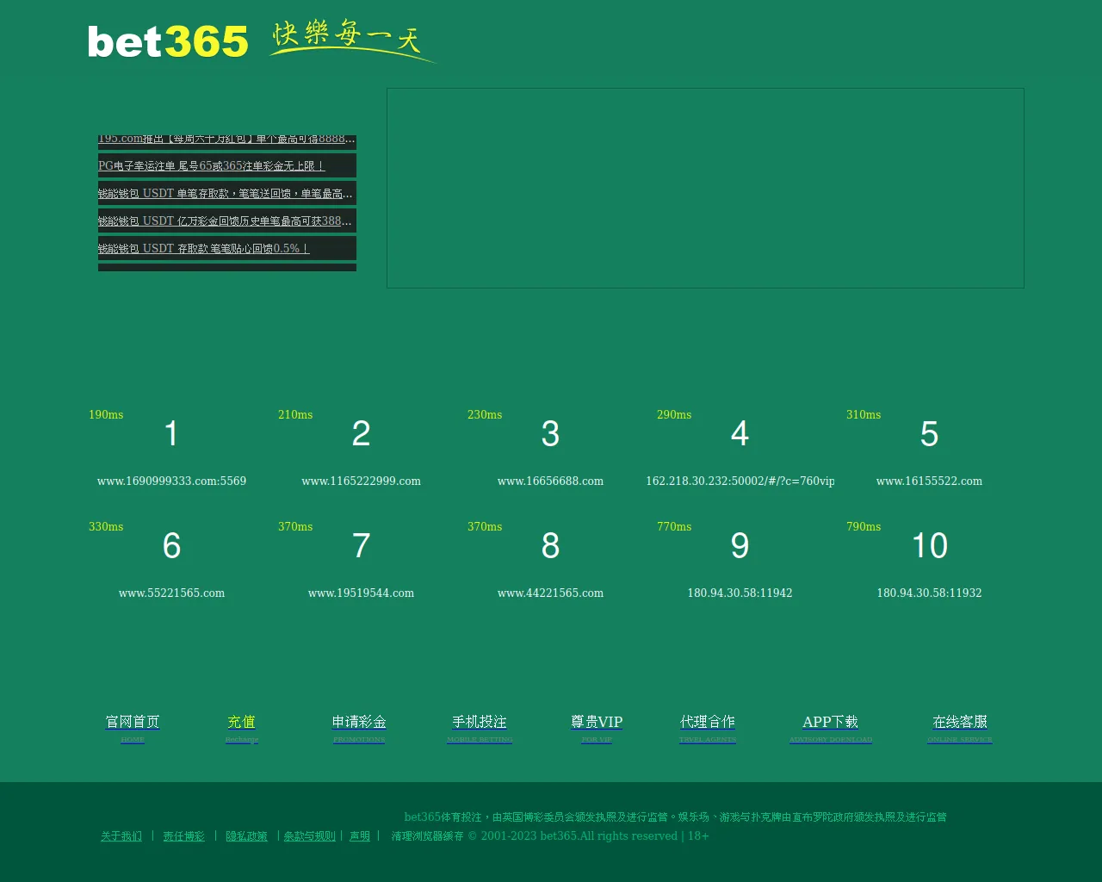
Task: Select 代理合作 in the navigation
Action: (708, 728)
